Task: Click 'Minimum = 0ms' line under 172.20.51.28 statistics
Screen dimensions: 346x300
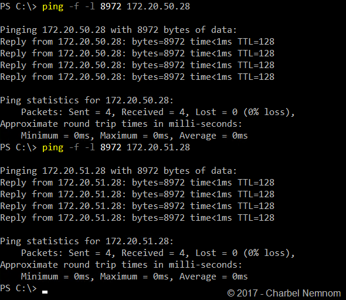Action: [134, 277]
